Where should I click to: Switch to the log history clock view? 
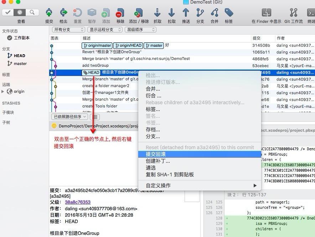(x=20, y=12)
